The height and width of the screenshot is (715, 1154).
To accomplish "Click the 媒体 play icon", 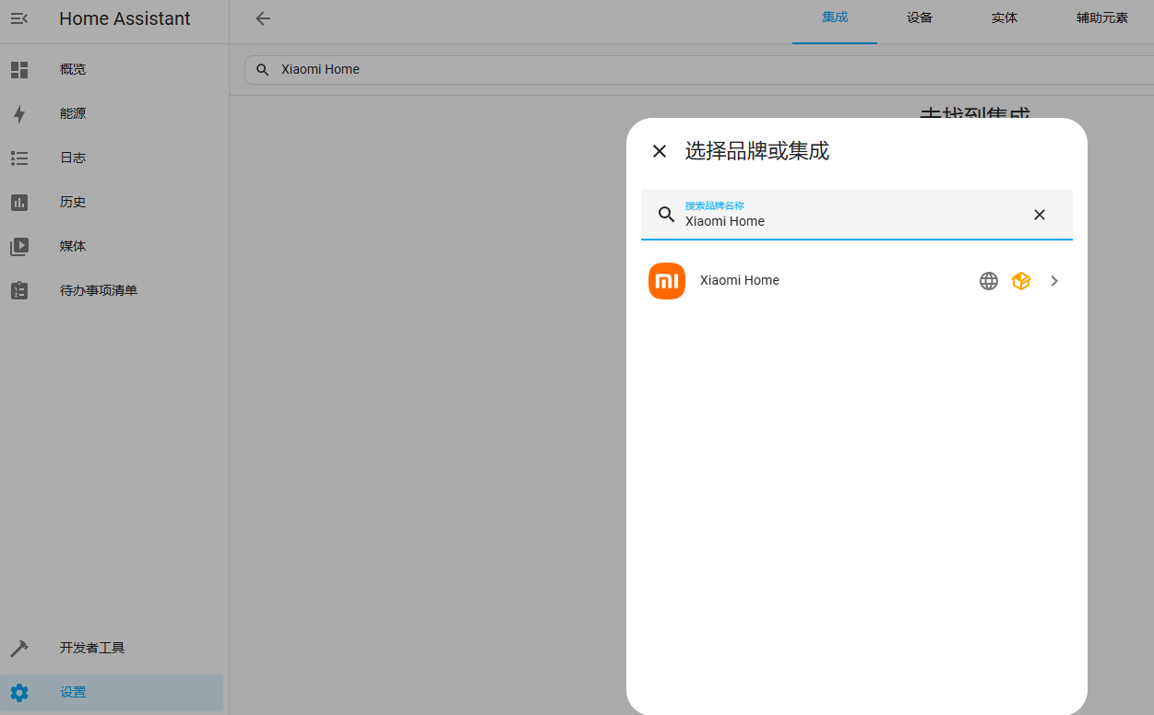I will [19, 246].
